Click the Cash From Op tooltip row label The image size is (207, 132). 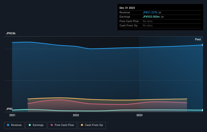(128, 26)
